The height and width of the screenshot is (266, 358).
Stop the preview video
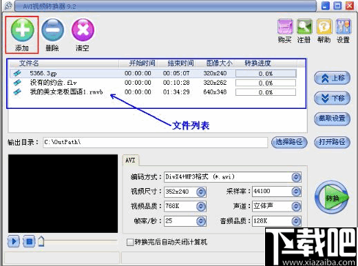point(29,241)
